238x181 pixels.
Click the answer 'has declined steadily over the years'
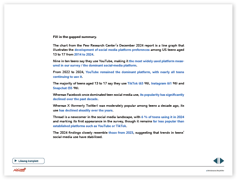pos(86,110)
